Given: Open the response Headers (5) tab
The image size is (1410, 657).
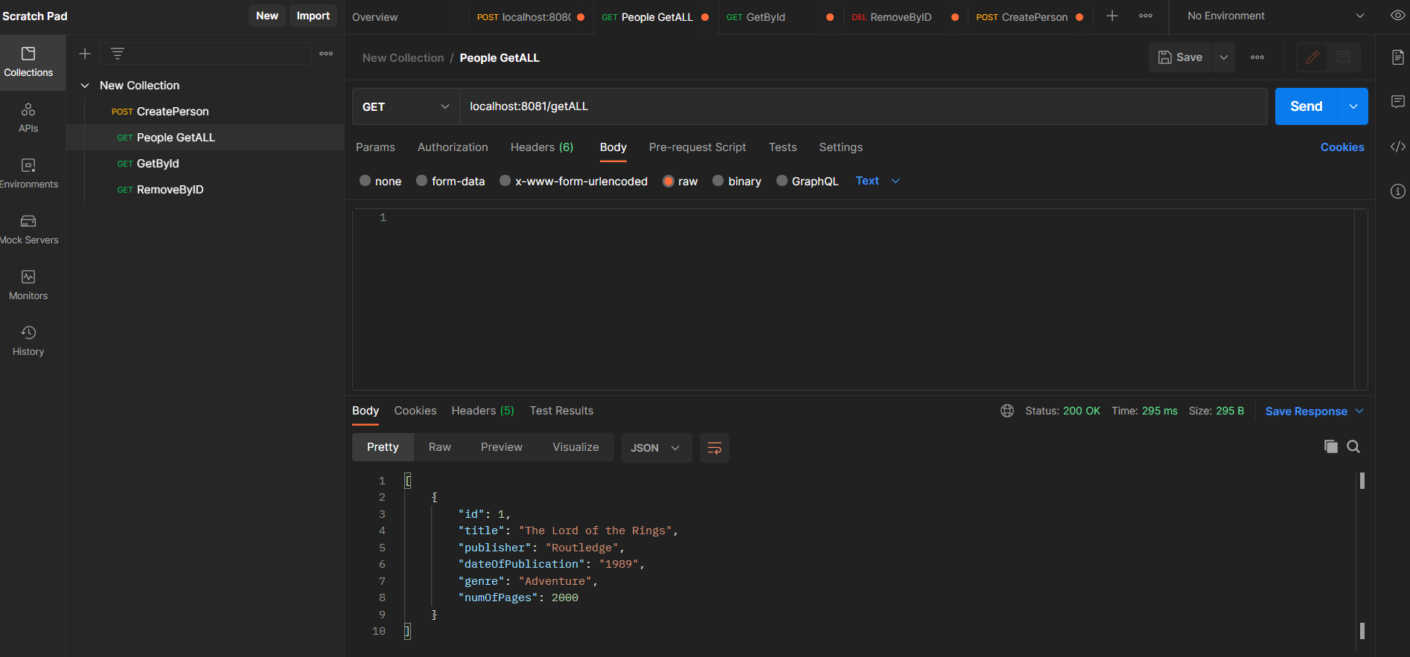Looking at the screenshot, I should pos(482,411).
